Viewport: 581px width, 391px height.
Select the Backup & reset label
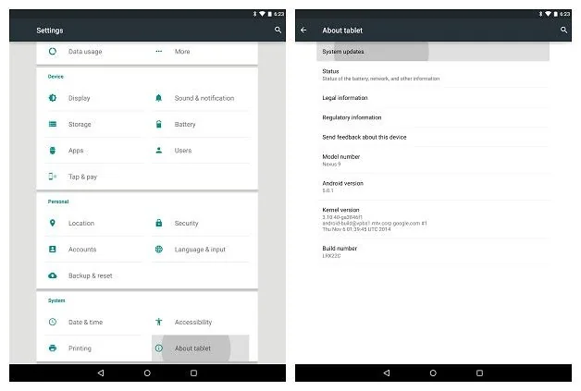point(90,275)
